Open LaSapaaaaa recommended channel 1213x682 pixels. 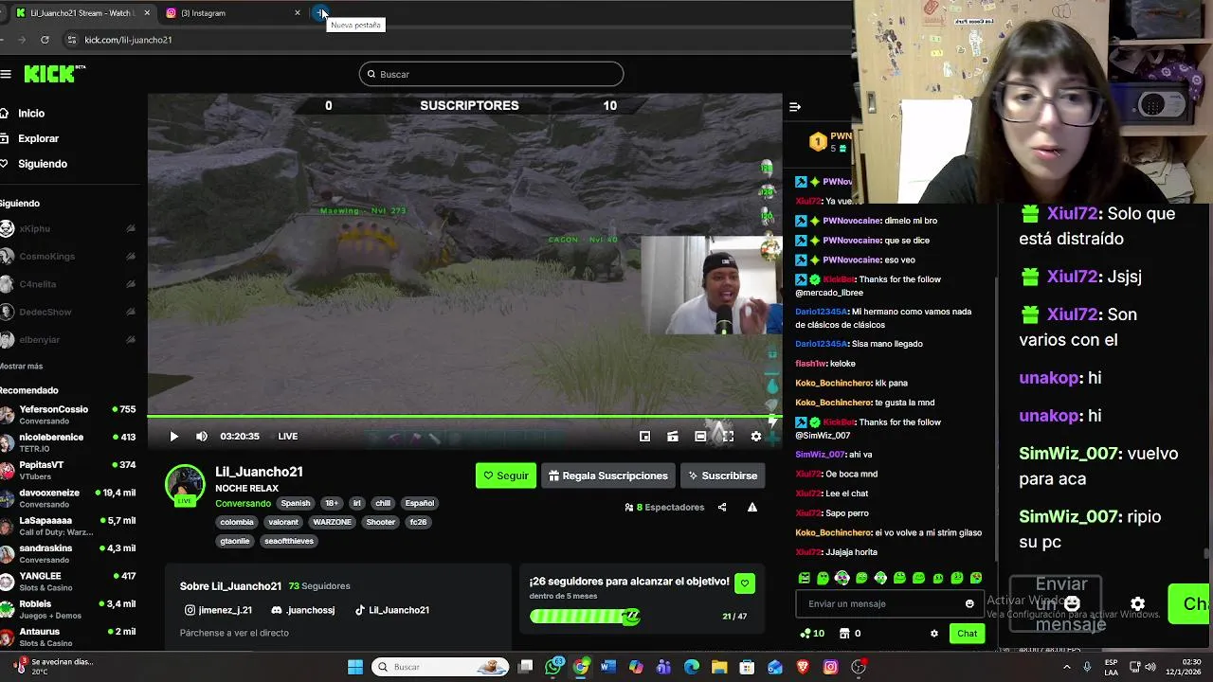coord(68,526)
